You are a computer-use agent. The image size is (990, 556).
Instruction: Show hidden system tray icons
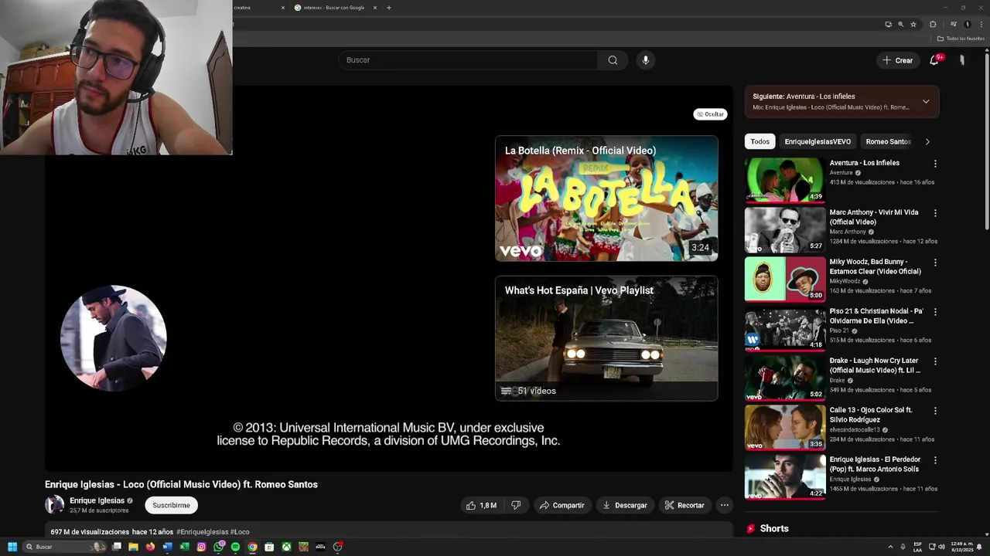pyautogui.click(x=890, y=547)
